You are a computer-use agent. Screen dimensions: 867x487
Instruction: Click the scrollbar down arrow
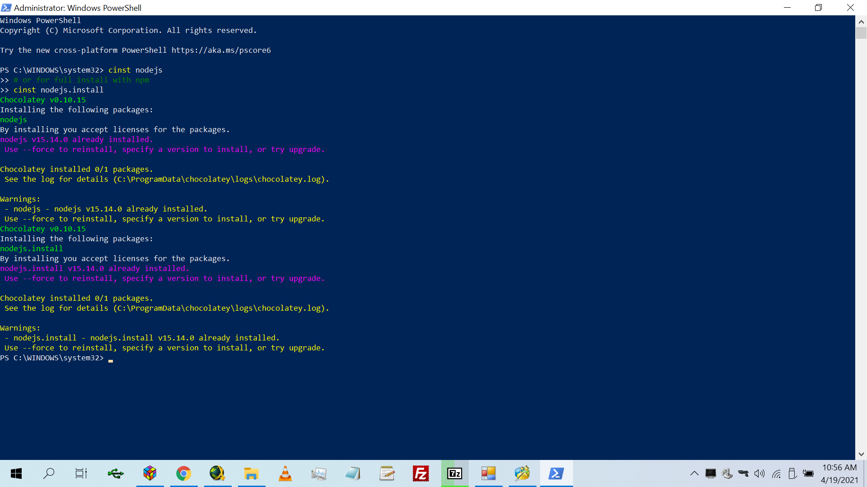click(861, 454)
